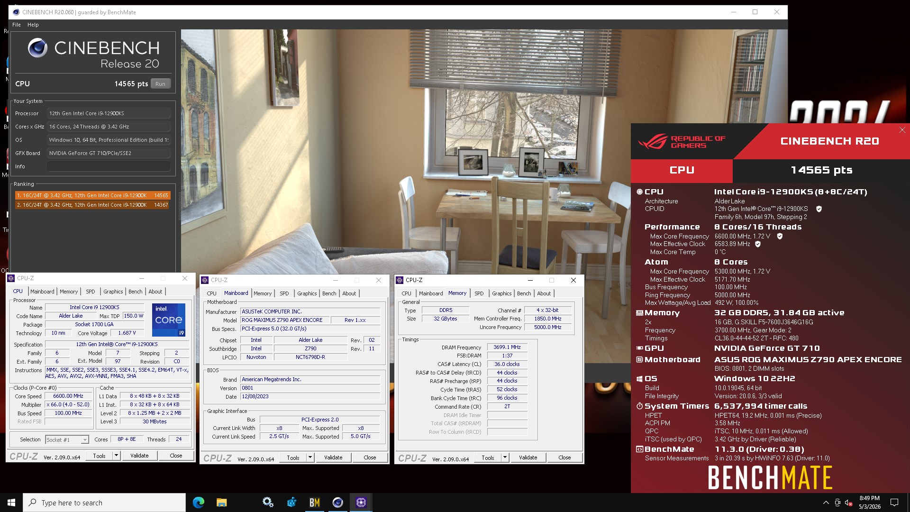The image size is (910, 512).
Task: Click Validate in middle CPU-Z window
Action: [x=333, y=457]
